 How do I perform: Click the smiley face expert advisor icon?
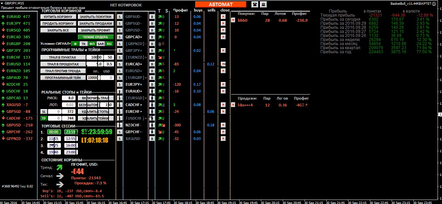click(434, 3)
